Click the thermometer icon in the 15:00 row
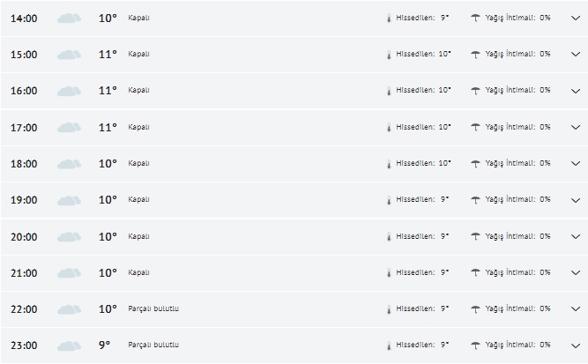The height and width of the screenshot is (364, 588). (388, 55)
